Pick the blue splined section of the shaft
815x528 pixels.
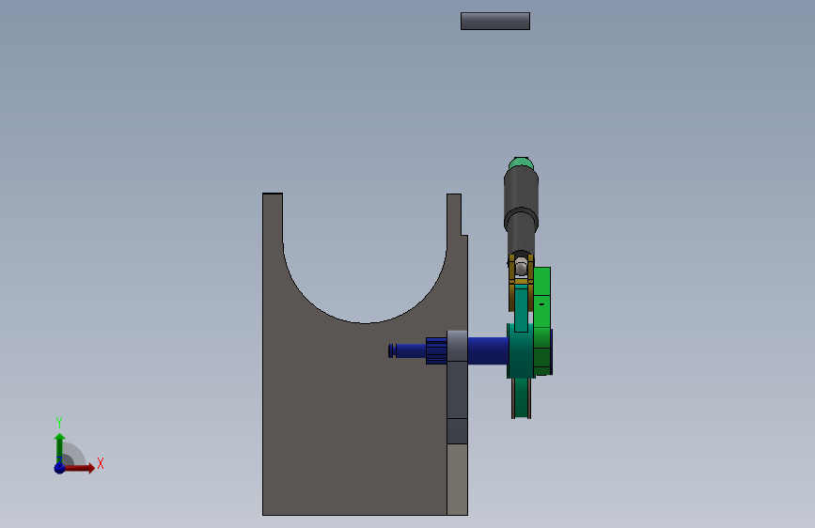coord(436,350)
